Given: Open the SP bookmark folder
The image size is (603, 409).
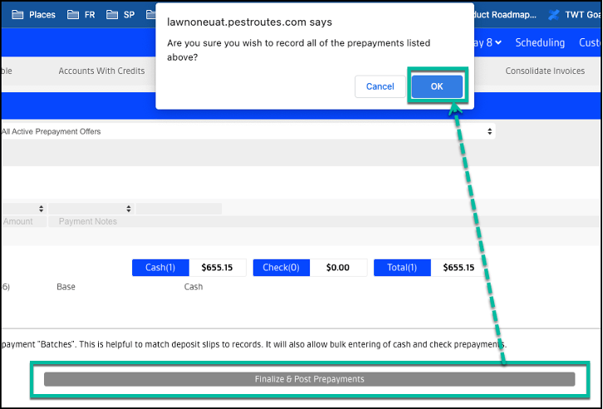Looking at the screenshot, I should pyautogui.click(x=120, y=15).
